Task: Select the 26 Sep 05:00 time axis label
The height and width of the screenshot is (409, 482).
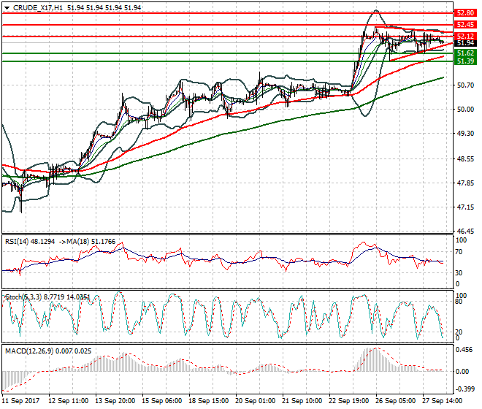Action: tap(395, 401)
